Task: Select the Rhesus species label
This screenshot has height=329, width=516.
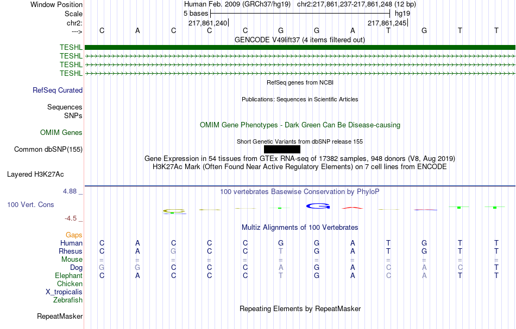Action: click(71, 251)
